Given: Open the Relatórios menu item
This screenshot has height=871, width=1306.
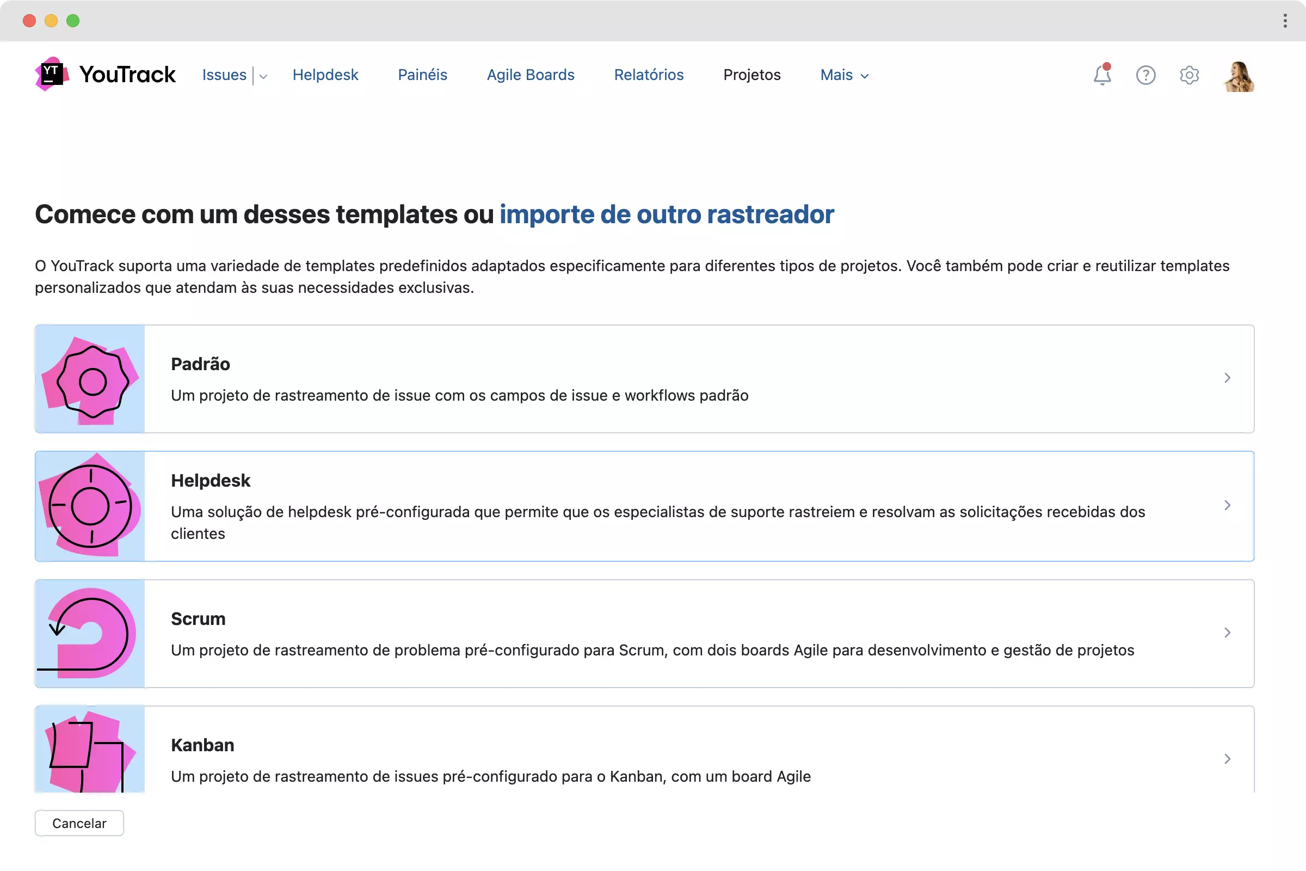Looking at the screenshot, I should 649,75.
